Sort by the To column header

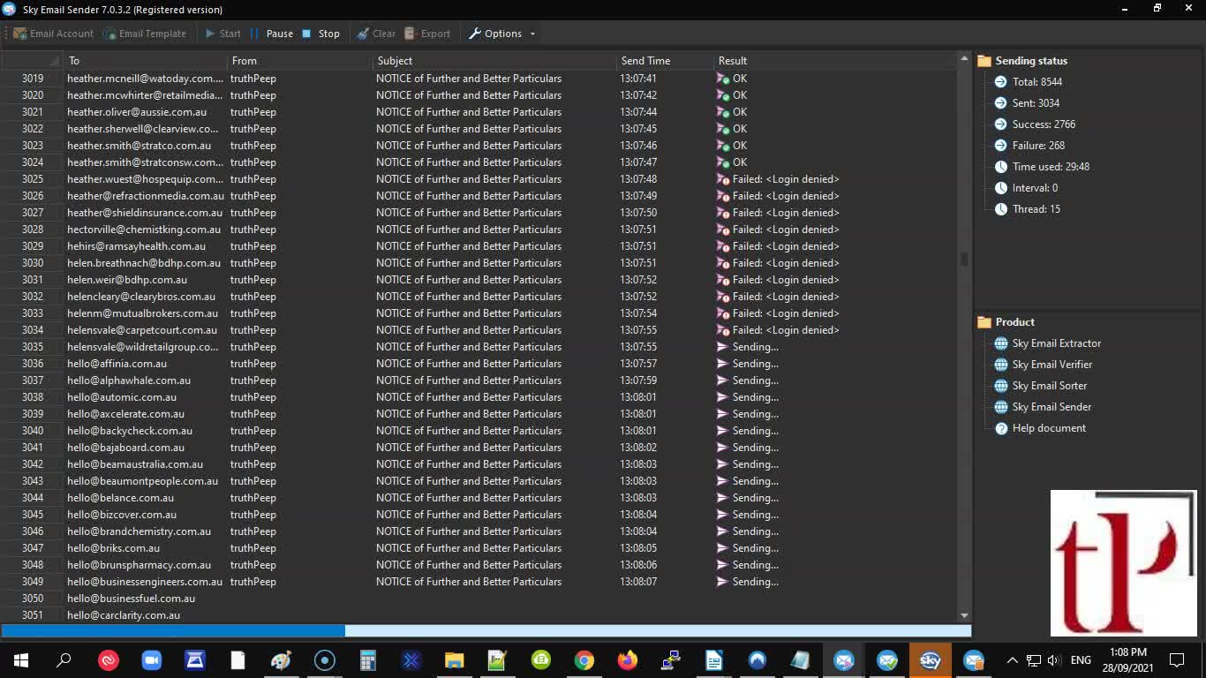146,61
